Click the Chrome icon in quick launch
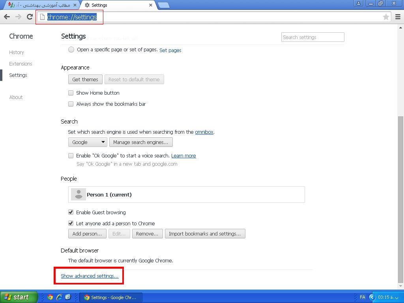This screenshot has width=404, height=303. click(x=50, y=297)
